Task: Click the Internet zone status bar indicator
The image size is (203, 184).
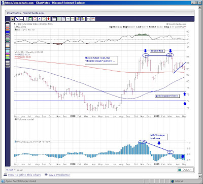Action: pos(178,181)
